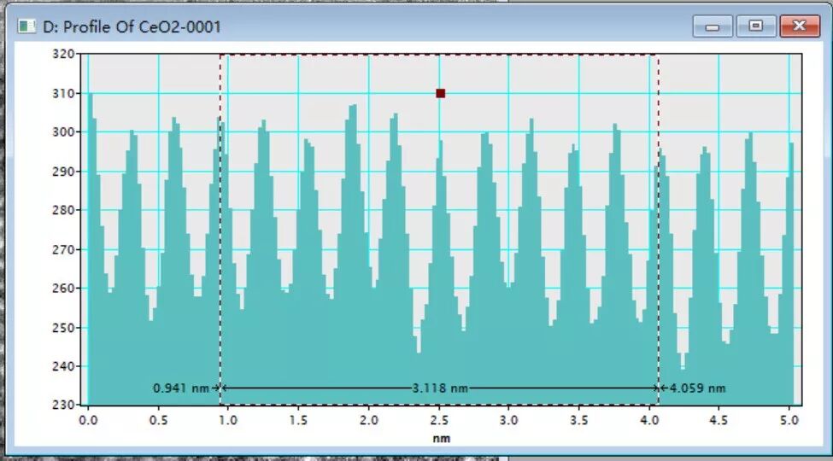Click the 4.5 x-axis tick label

click(x=719, y=421)
